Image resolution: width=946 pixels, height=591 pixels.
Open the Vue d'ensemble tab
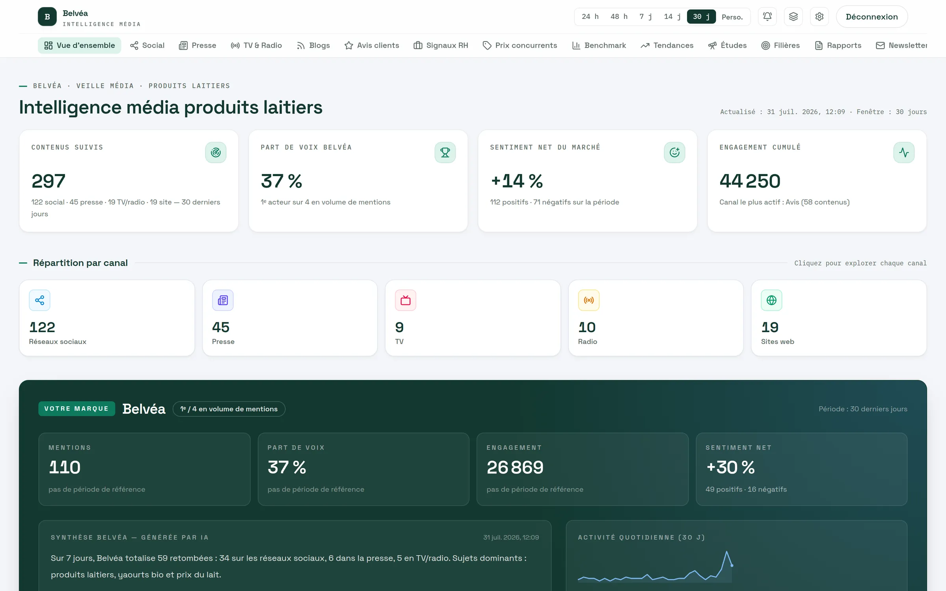point(79,45)
